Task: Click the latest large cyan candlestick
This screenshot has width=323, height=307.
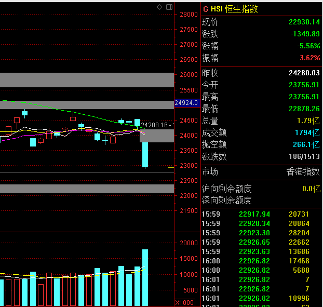Action: [x=145, y=154]
